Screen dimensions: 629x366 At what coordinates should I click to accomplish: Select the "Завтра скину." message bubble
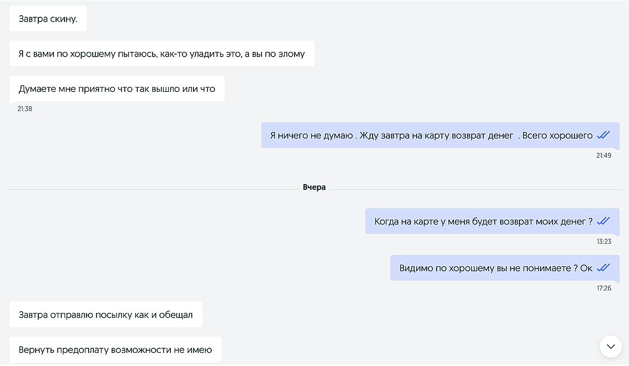coord(48,19)
